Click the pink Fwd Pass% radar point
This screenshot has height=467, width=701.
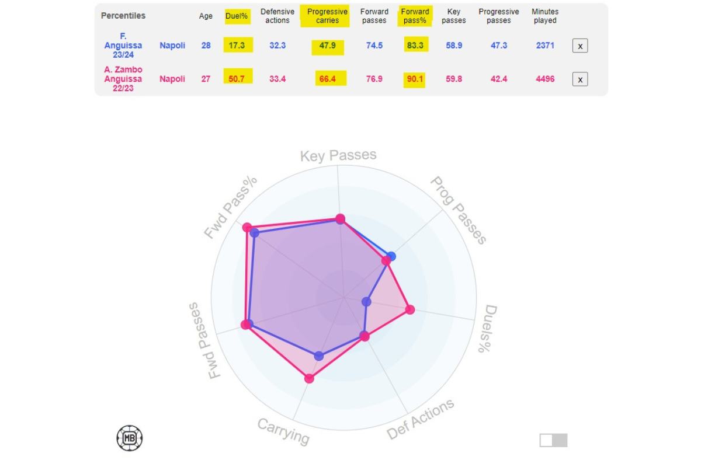tap(247, 227)
